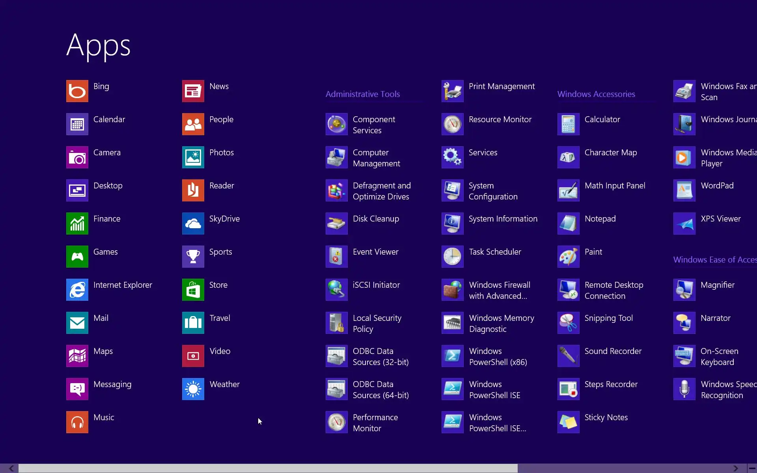Launch the Magnifier icon
The width and height of the screenshot is (757, 473).
coord(684,290)
